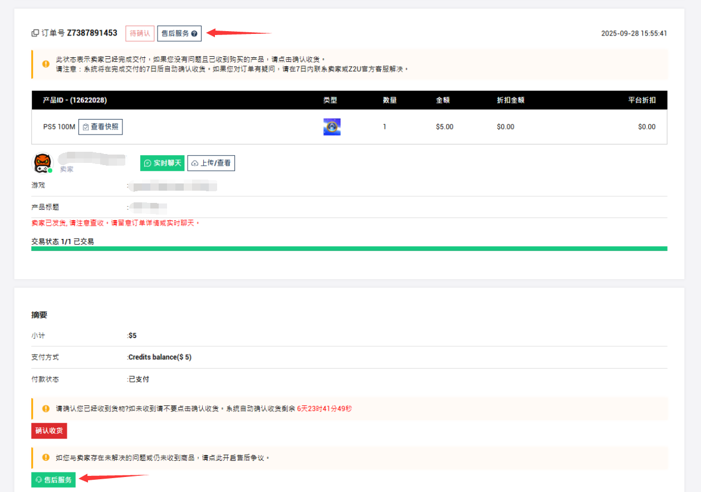Click the copy icon beside the order number

[35, 33]
